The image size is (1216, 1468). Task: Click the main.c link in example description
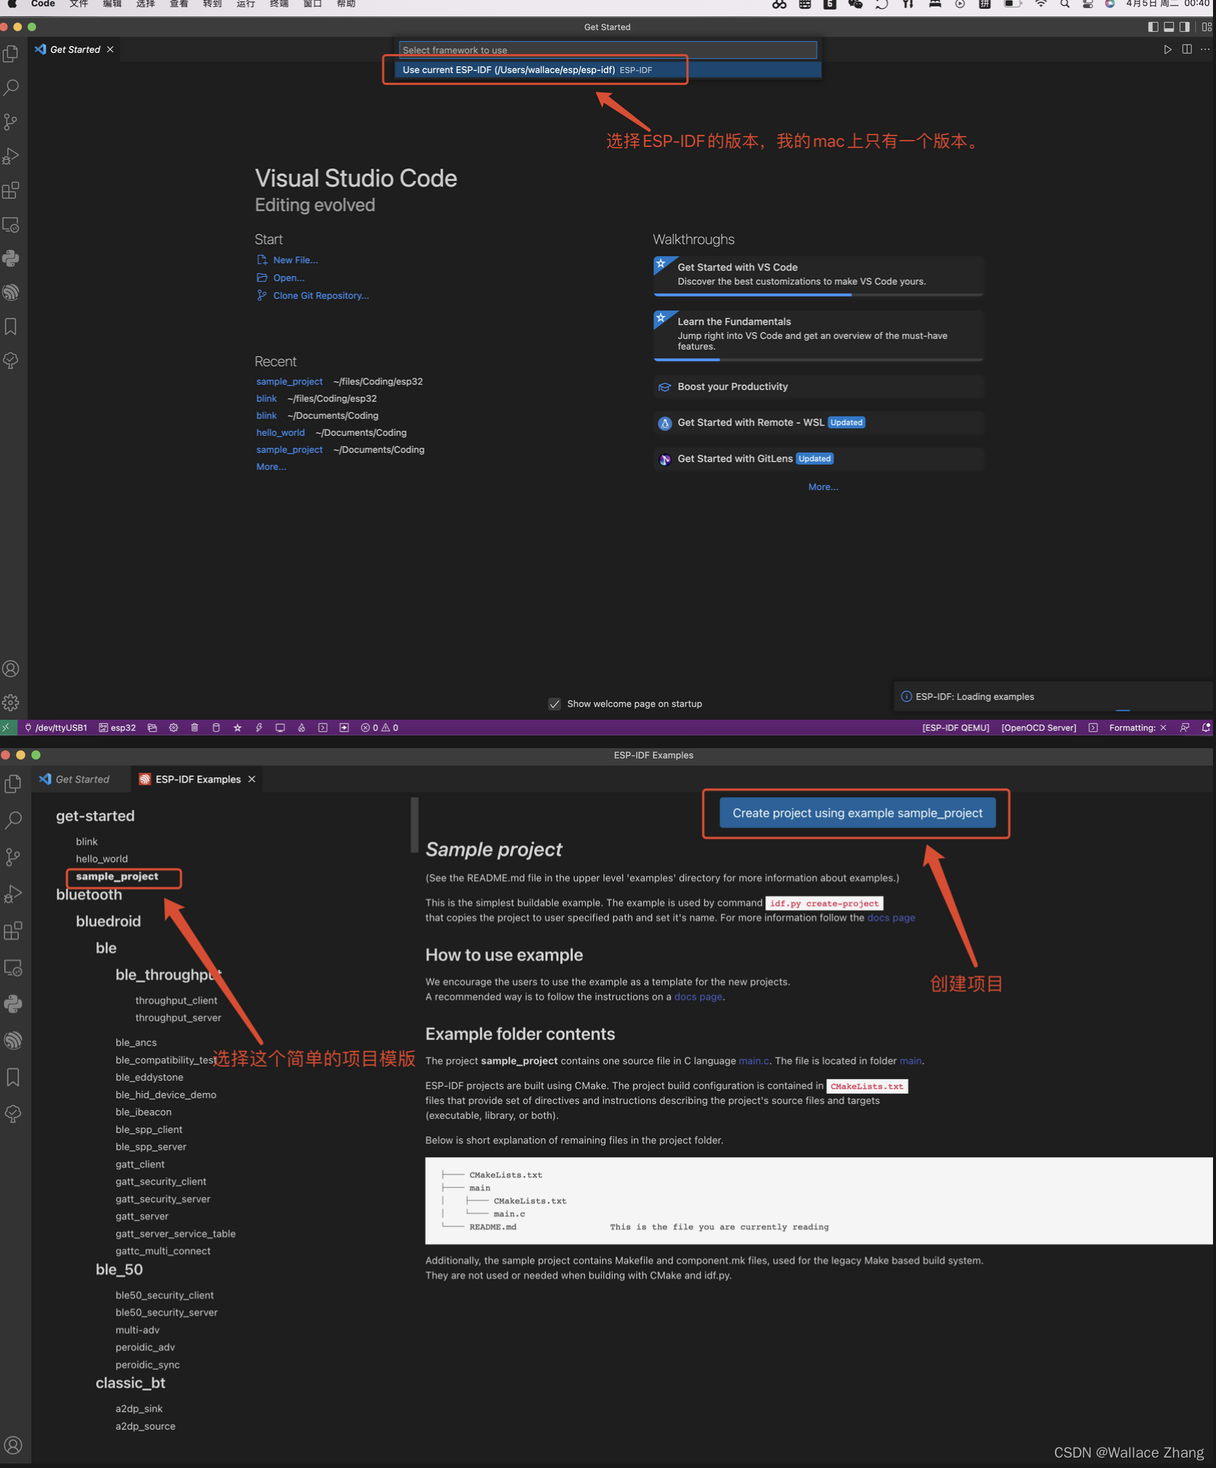point(753,1060)
